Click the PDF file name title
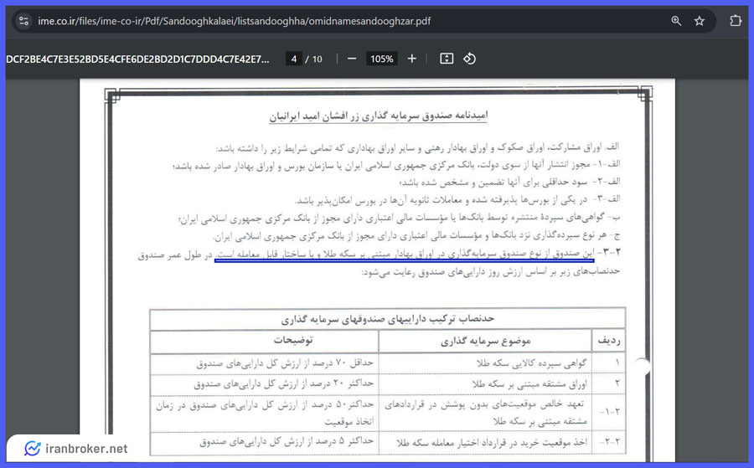This screenshot has height=468, width=754. click(137, 59)
